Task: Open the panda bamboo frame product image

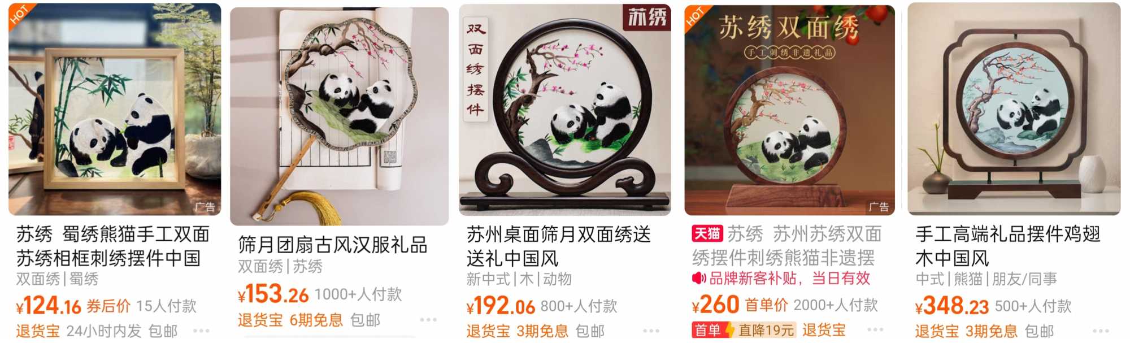Action: click(115, 109)
